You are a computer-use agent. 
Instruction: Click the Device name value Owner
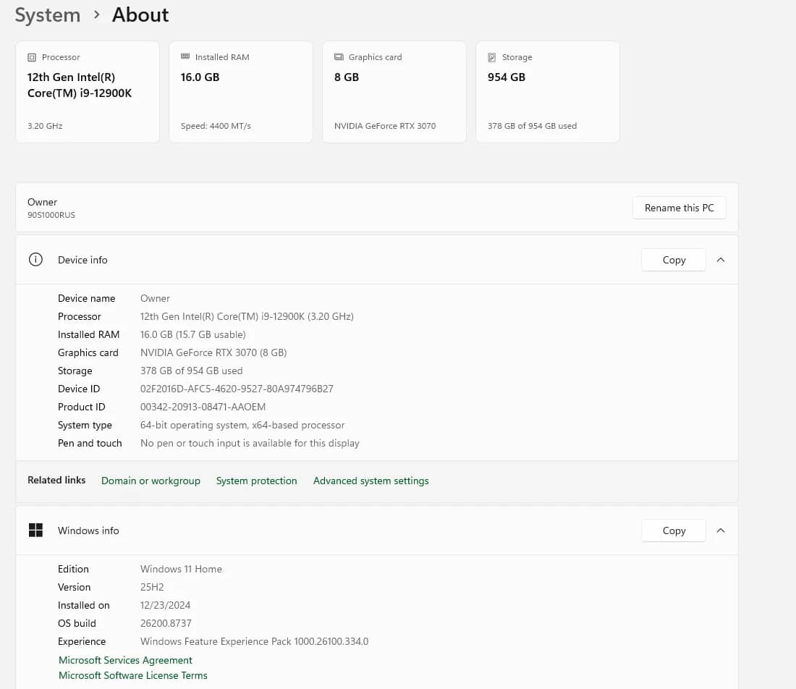[155, 299]
